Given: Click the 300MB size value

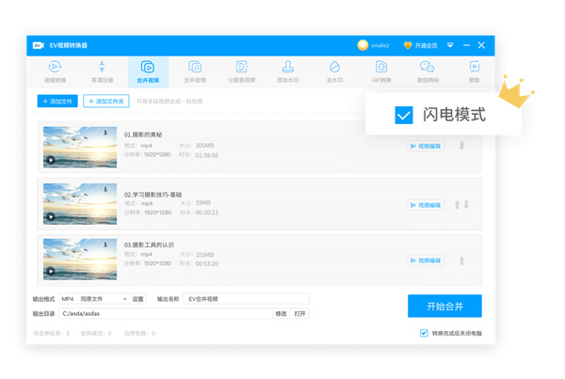Looking at the screenshot, I should [x=204, y=146].
